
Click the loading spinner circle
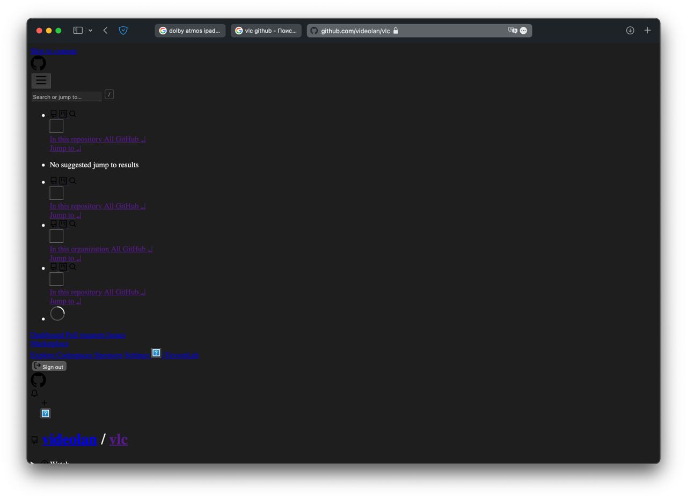click(57, 314)
